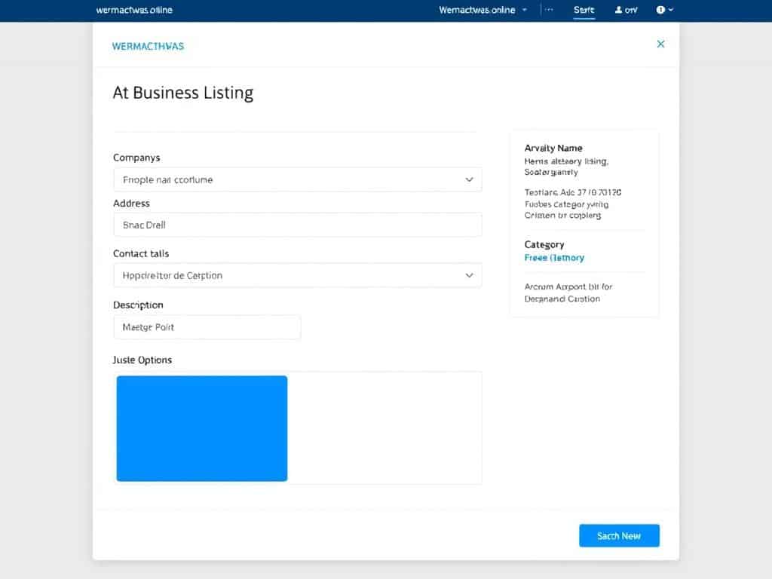Click the WERMACTHWAS logo link in dialog
The image size is (772, 579).
pyautogui.click(x=148, y=46)
